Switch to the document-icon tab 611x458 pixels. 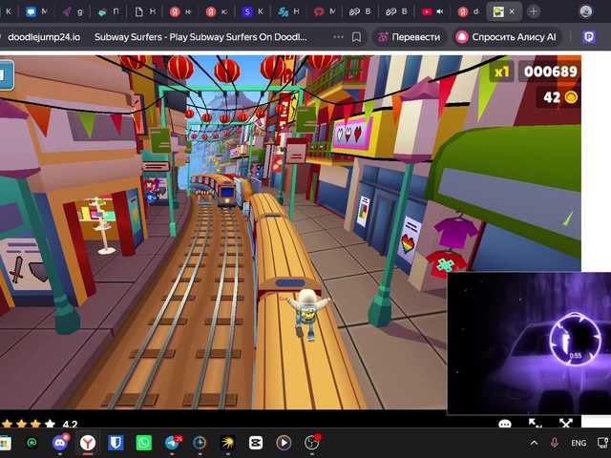[x=144, y=11]
